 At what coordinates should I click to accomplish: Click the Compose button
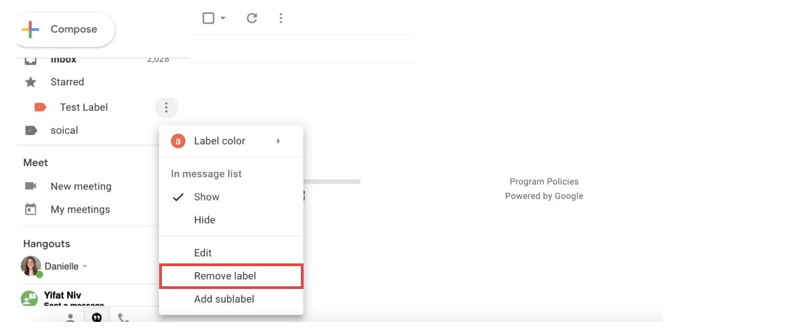click(64, 30)
